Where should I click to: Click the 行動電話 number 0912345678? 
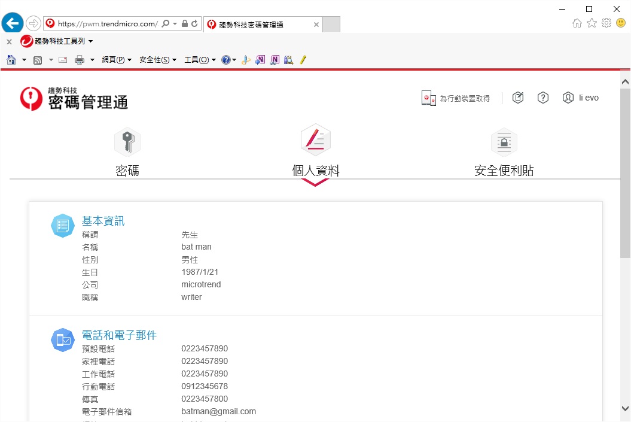(x=205, y=386)
